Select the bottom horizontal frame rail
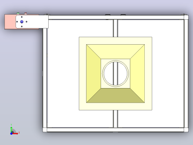193x145 pixels. click(x=115, y=130)
